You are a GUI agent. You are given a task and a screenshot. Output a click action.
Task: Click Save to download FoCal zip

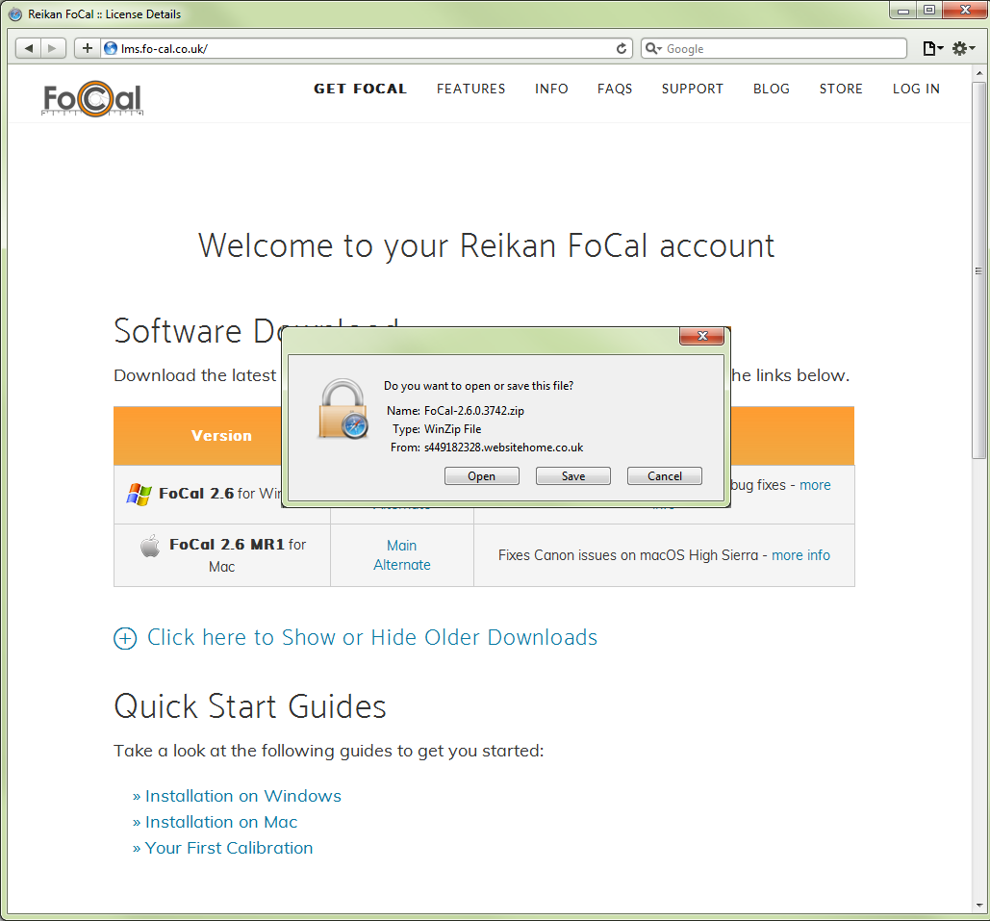(573, 475)
